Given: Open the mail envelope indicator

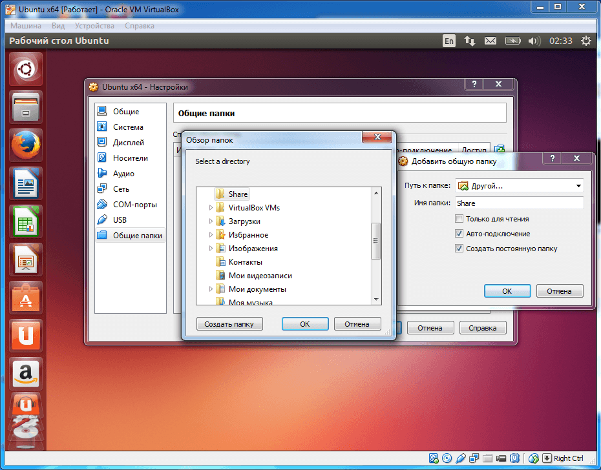Looking at the screenshot, I should 490,41.
